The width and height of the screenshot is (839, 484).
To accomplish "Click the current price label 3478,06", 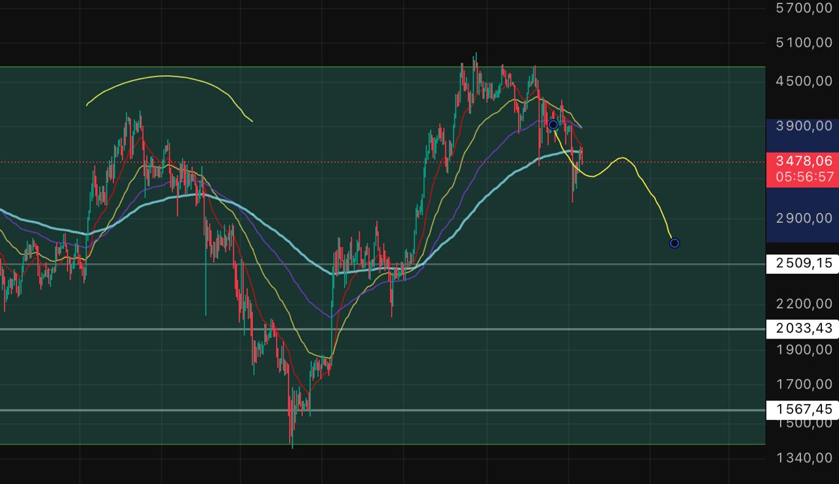I will [x=803, y=161].
